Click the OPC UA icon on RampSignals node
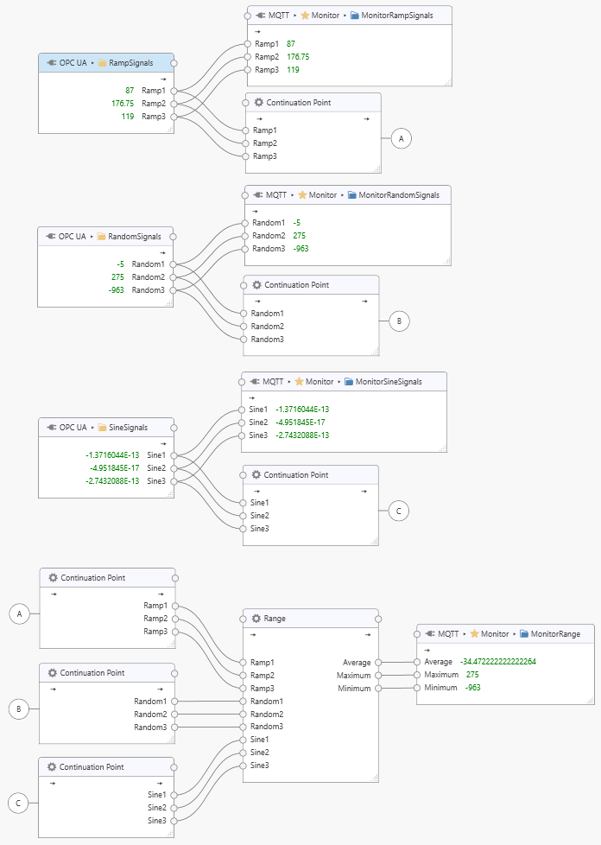Image resolution: width=601 pixels, height=845 pixels. pyautogui.click(x=49, y=62)
